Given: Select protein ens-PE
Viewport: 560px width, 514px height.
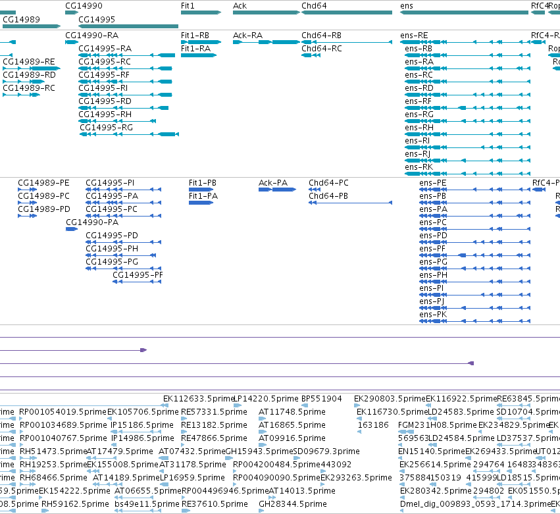Looking at the screenshot, I should (x=433, y=183).
